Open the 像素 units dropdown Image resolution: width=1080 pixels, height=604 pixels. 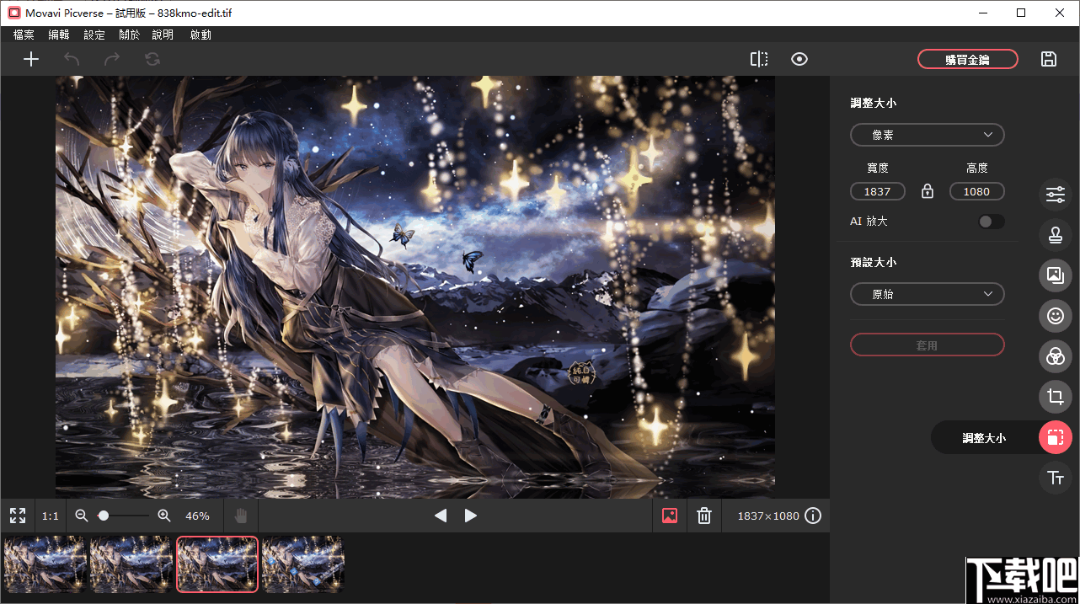928,135
